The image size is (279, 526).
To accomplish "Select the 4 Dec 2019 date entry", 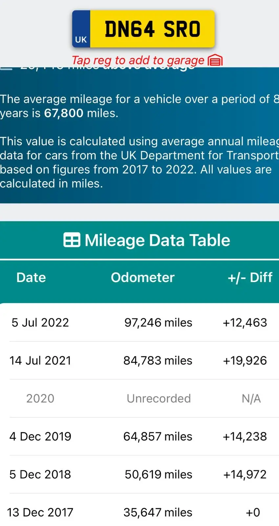I will 40,437.
